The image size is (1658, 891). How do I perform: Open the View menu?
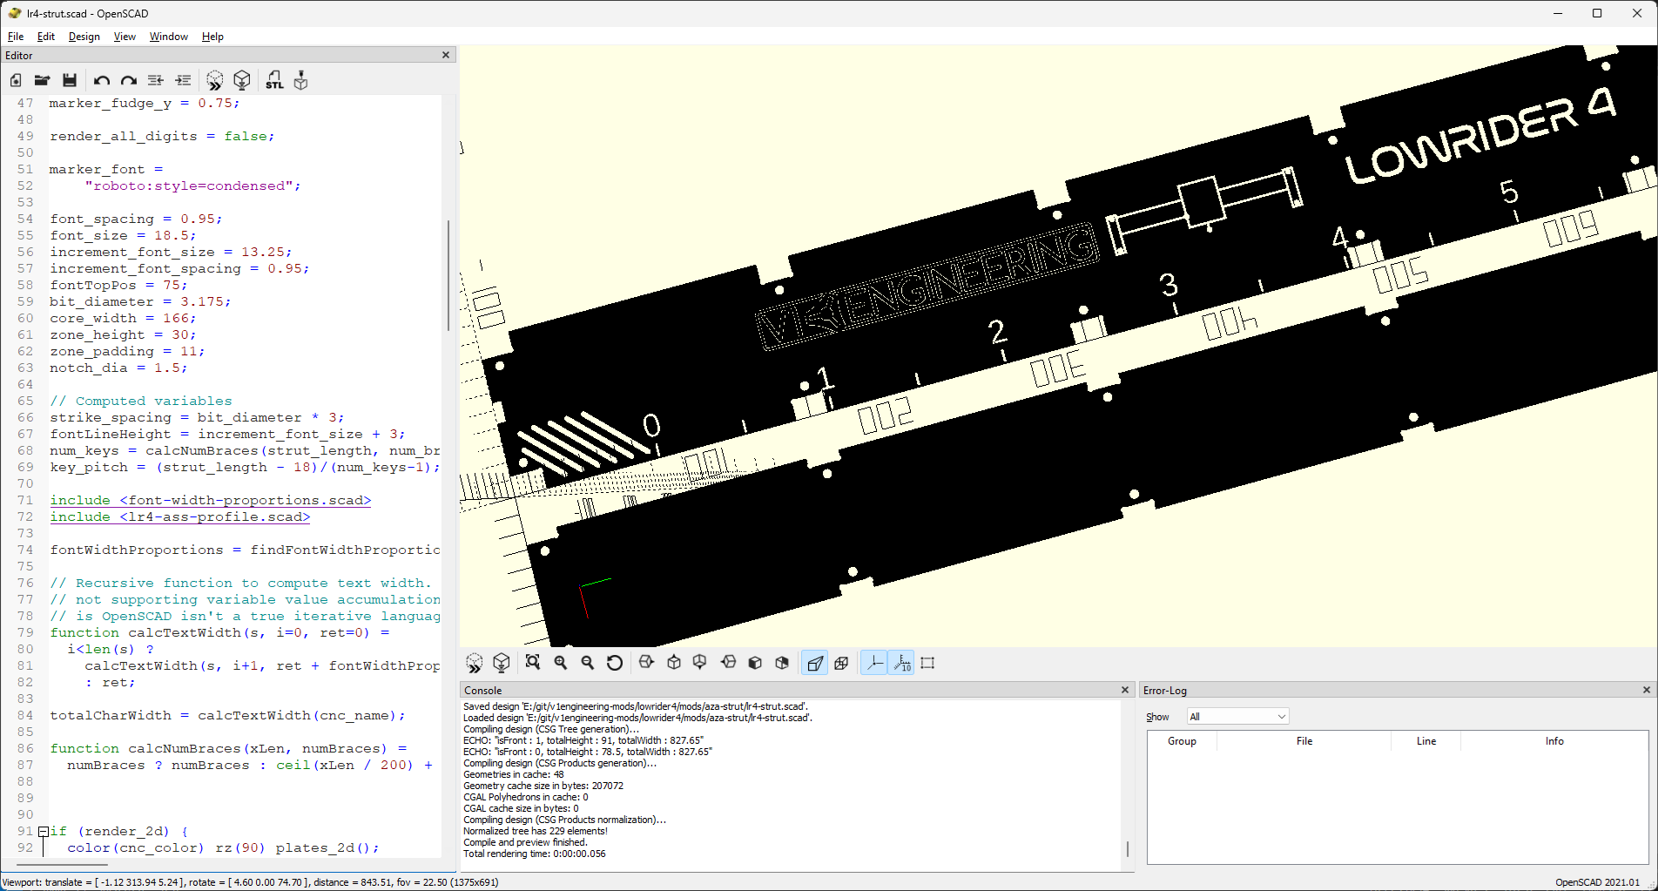[125, 37]
